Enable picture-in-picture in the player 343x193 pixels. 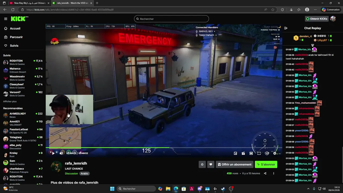pyautogui.click(x=235, y=153)
